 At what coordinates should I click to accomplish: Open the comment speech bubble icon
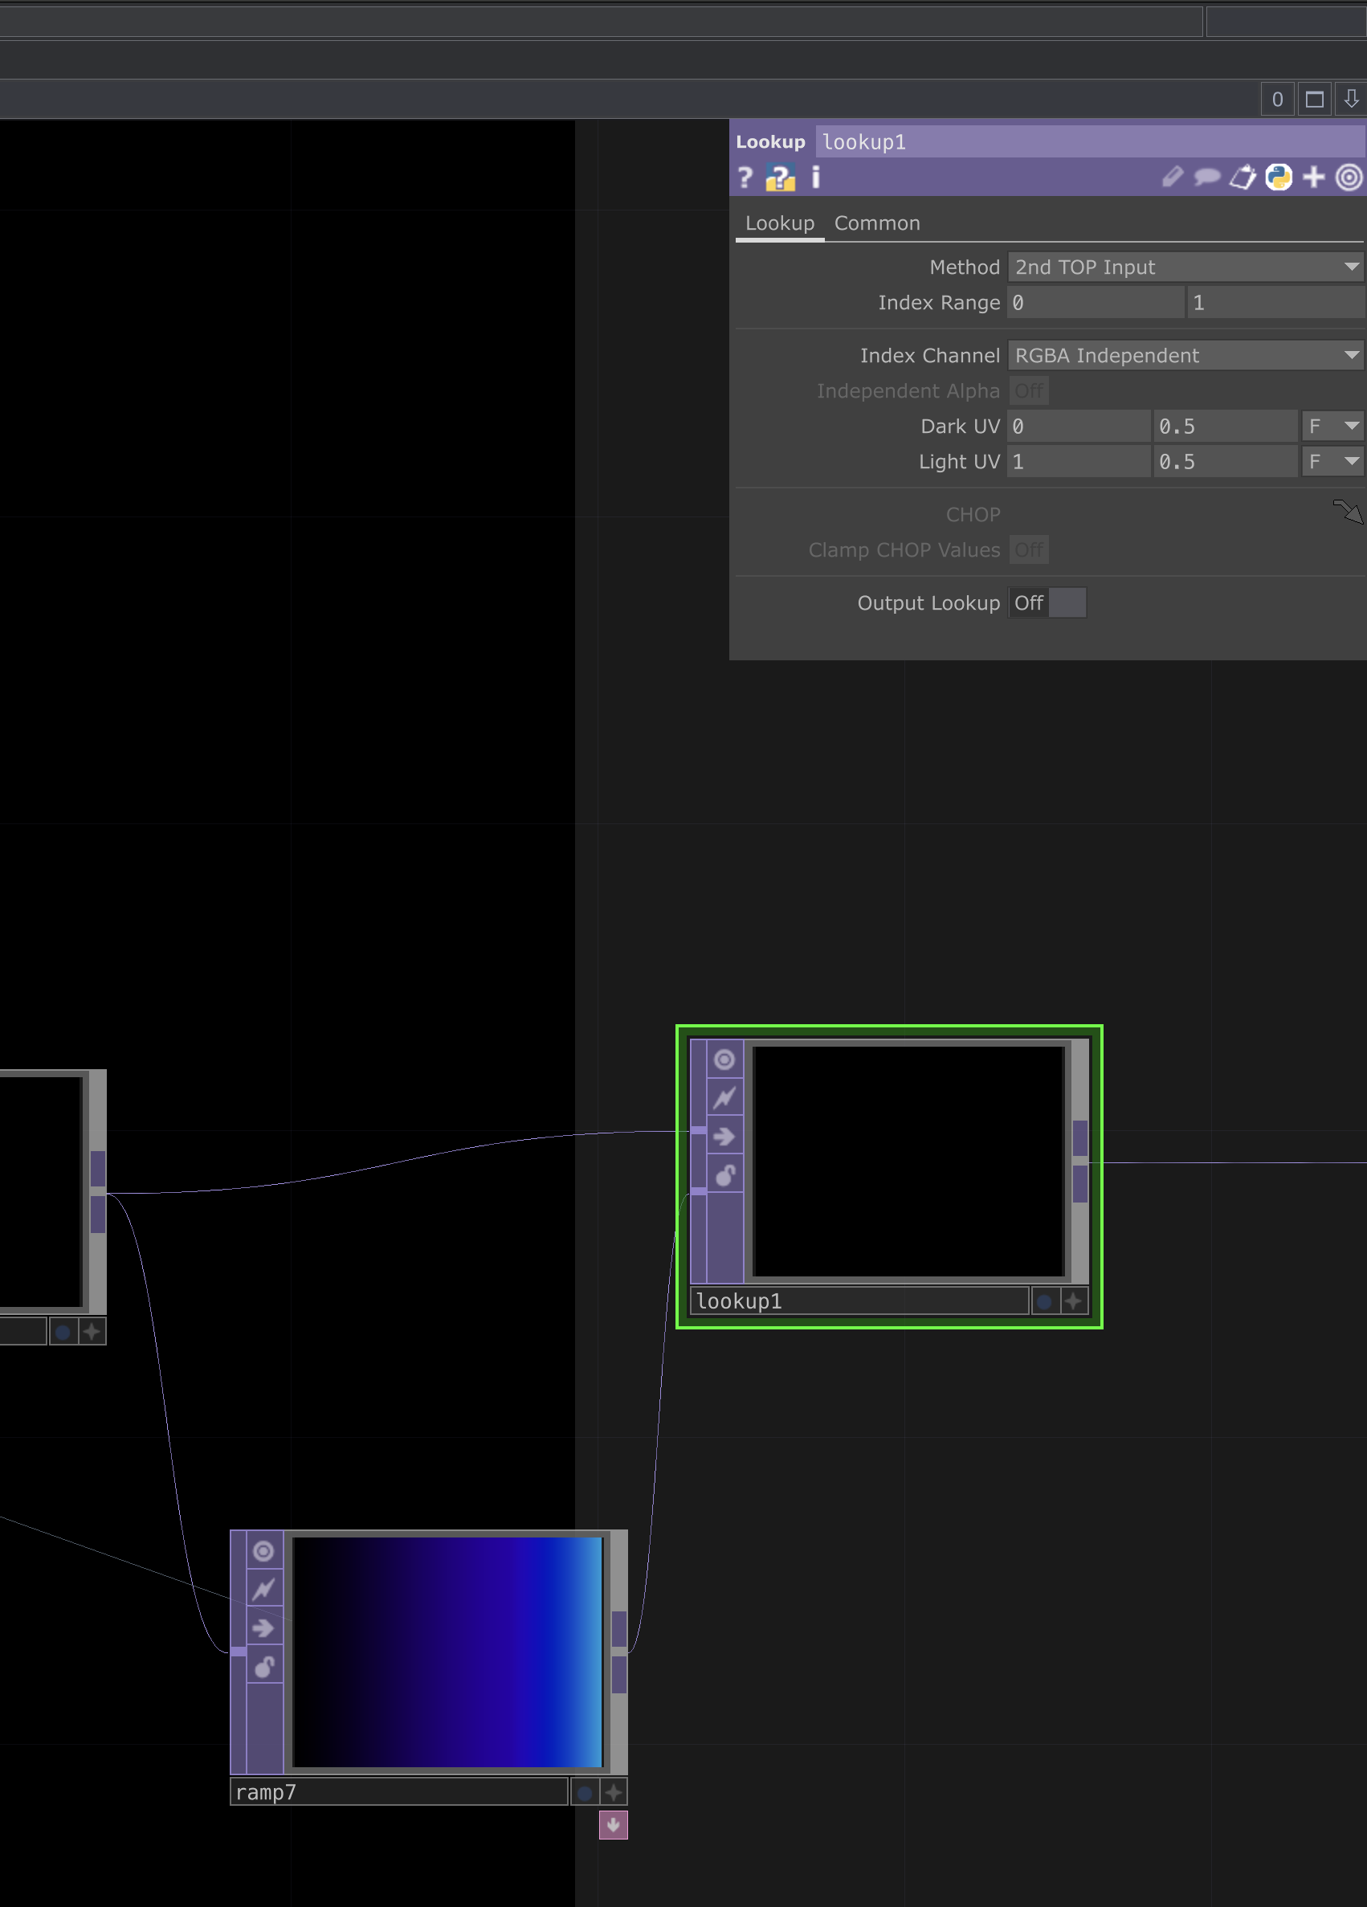pyautogui.click(x=1206, y=178)
